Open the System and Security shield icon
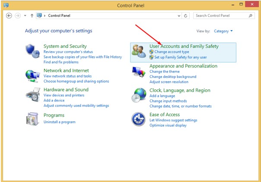Viewport: 261px width, 182px height. 33,51
